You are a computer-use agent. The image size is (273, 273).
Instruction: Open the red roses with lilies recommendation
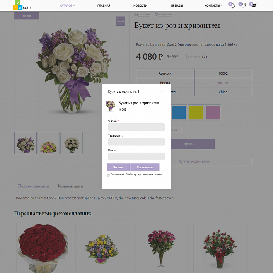tap(220, 249)
